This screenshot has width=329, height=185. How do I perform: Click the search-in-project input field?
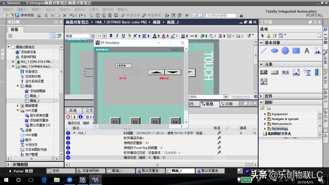pos(221,15)
